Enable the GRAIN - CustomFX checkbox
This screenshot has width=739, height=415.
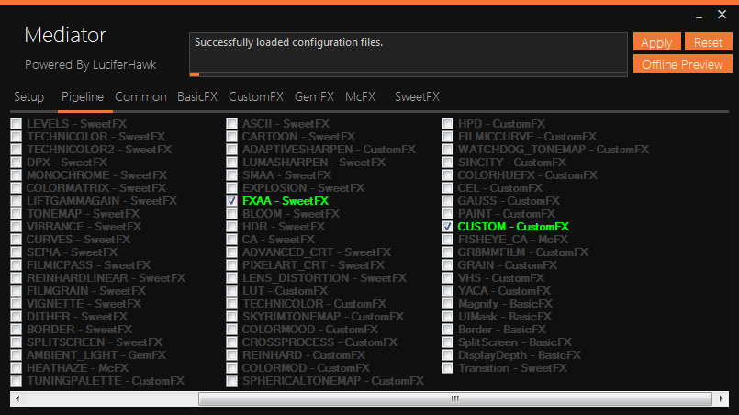coord(448,265)
